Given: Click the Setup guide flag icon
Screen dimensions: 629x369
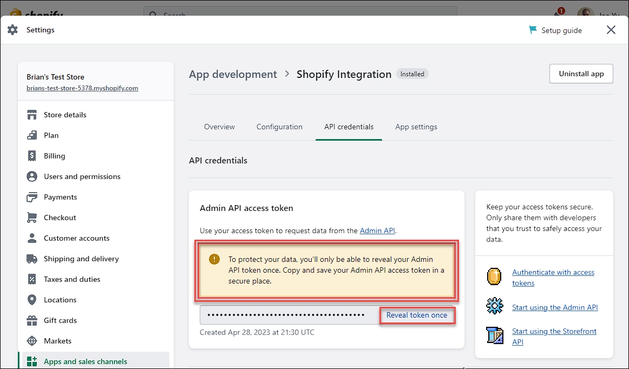Looking at the screenshot, I should pos(533,30).
